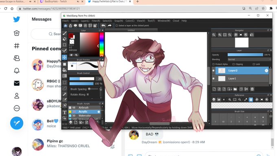
Task: Select Layer1 in the Layer panel
Action: pos(240,79)
